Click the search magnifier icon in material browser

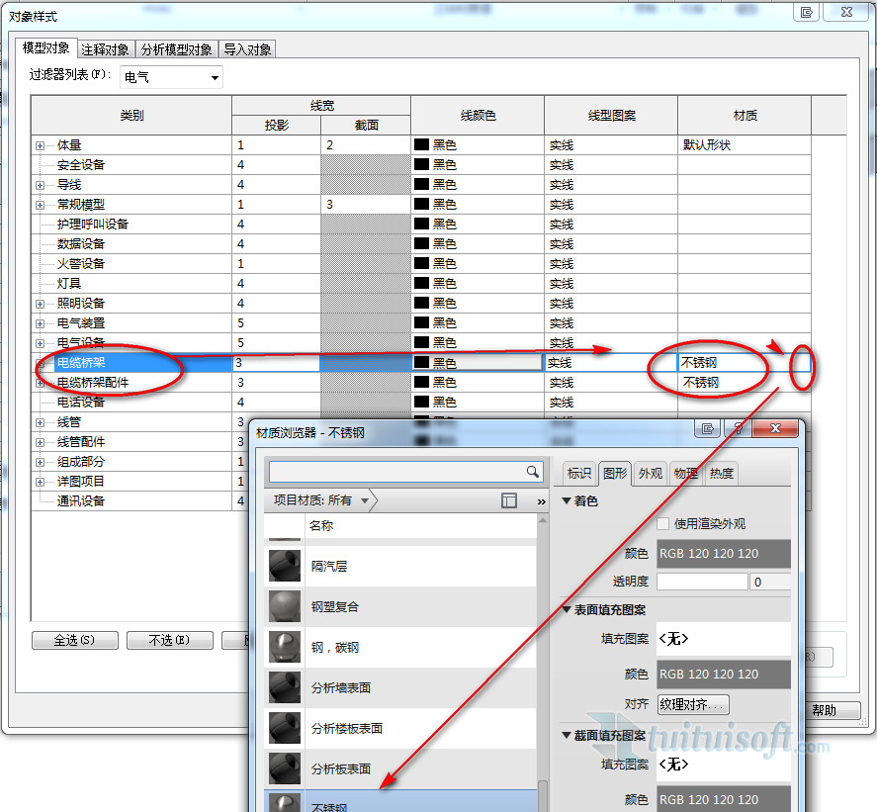(533, 472)
